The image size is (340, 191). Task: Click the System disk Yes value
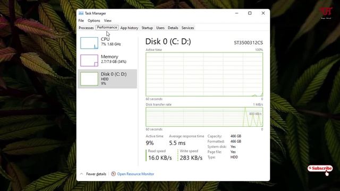[x=233, y=146]
